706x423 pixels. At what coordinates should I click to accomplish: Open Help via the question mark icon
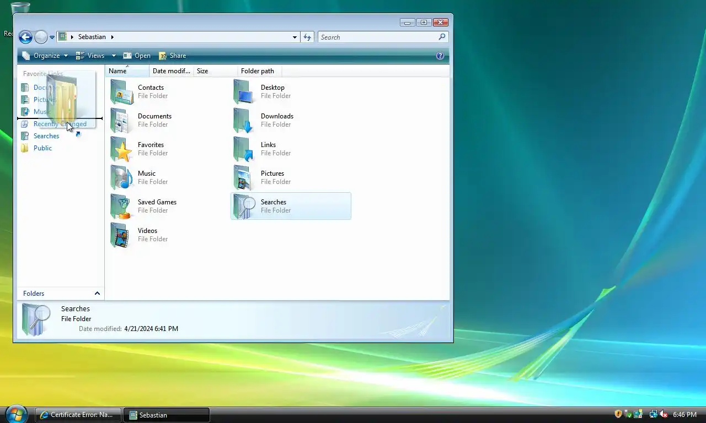click(440, 56)
